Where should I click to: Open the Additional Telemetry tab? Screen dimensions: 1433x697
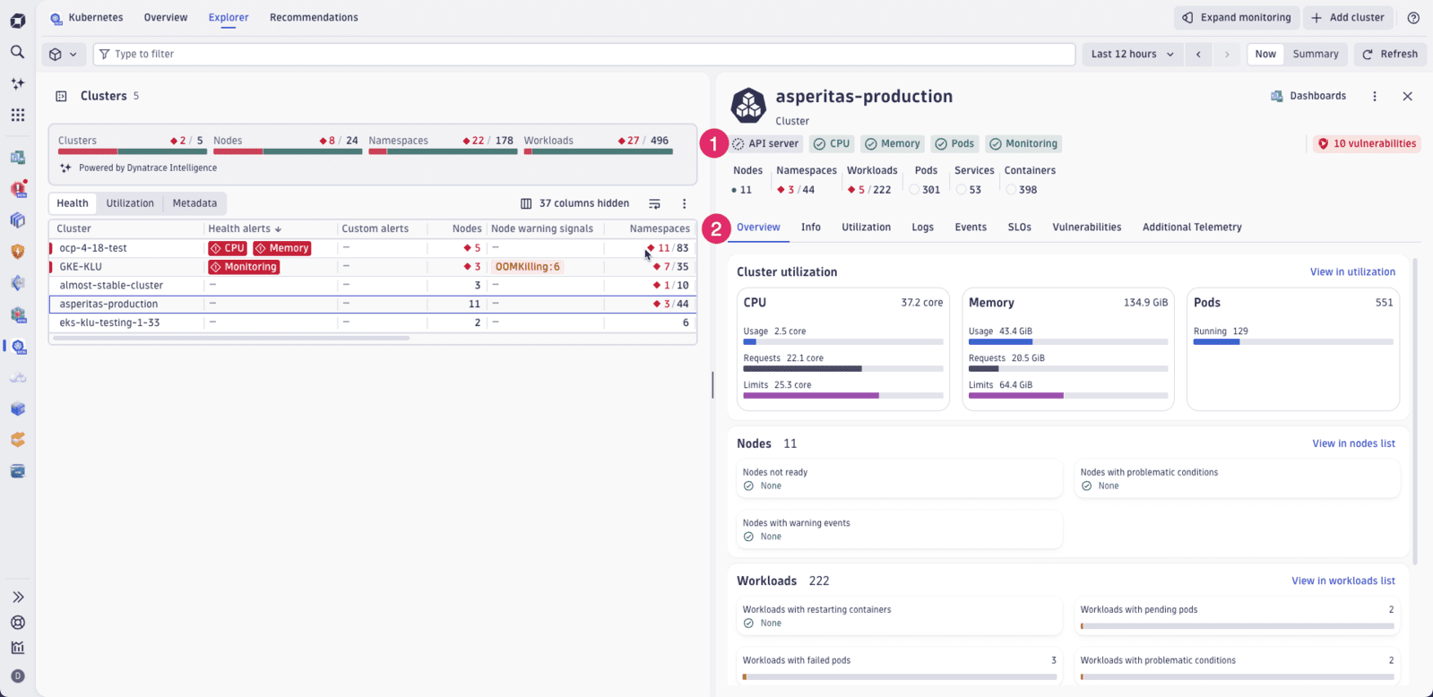point(1192,228)
